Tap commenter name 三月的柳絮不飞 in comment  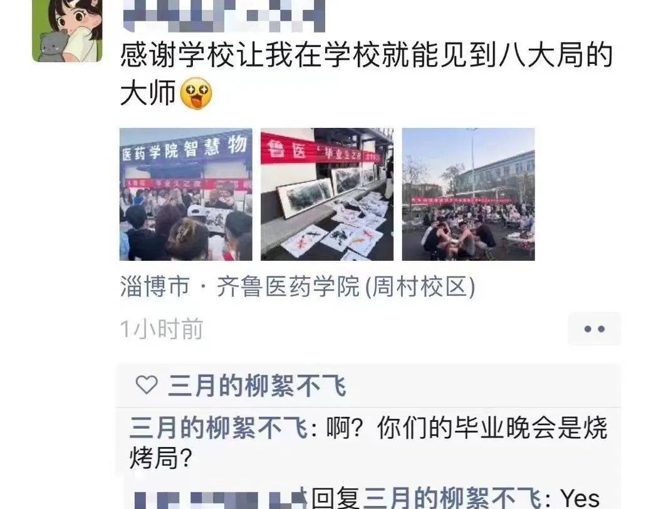tap(219, 428)
